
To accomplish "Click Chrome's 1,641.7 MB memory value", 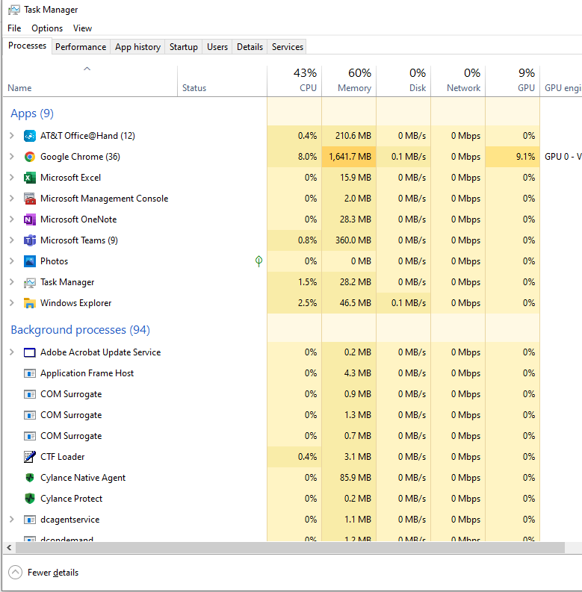I will pyautogui.click(x=349, y=157).
